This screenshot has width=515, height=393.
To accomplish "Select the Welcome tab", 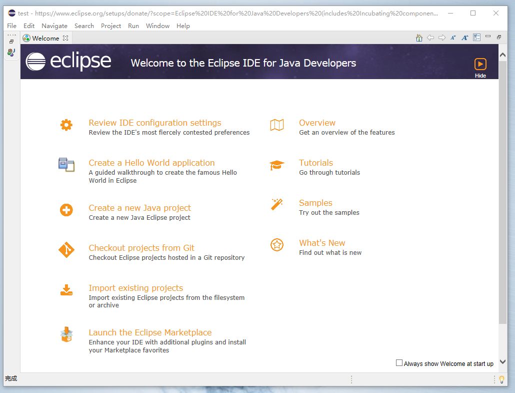I will tap(45, 38).
